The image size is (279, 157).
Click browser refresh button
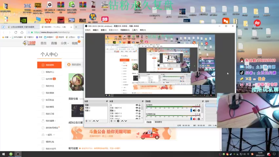click(x=16, y=32)
